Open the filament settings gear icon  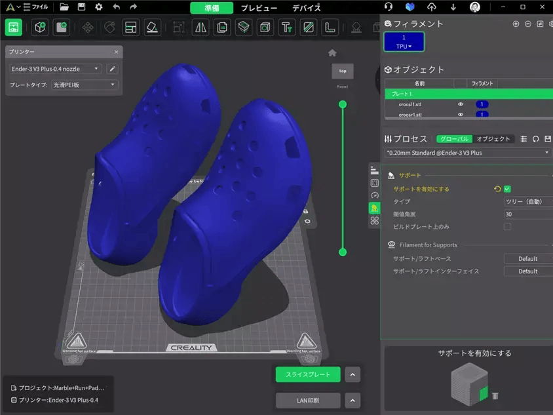click(550, 24)
